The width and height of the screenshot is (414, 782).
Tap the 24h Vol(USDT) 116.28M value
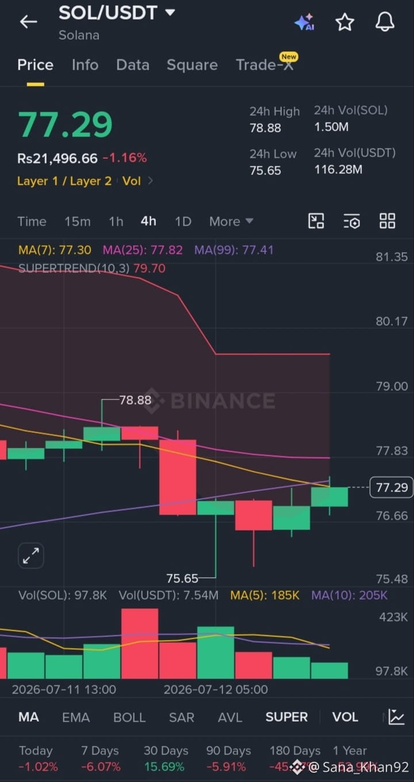[x=338, y=170]
